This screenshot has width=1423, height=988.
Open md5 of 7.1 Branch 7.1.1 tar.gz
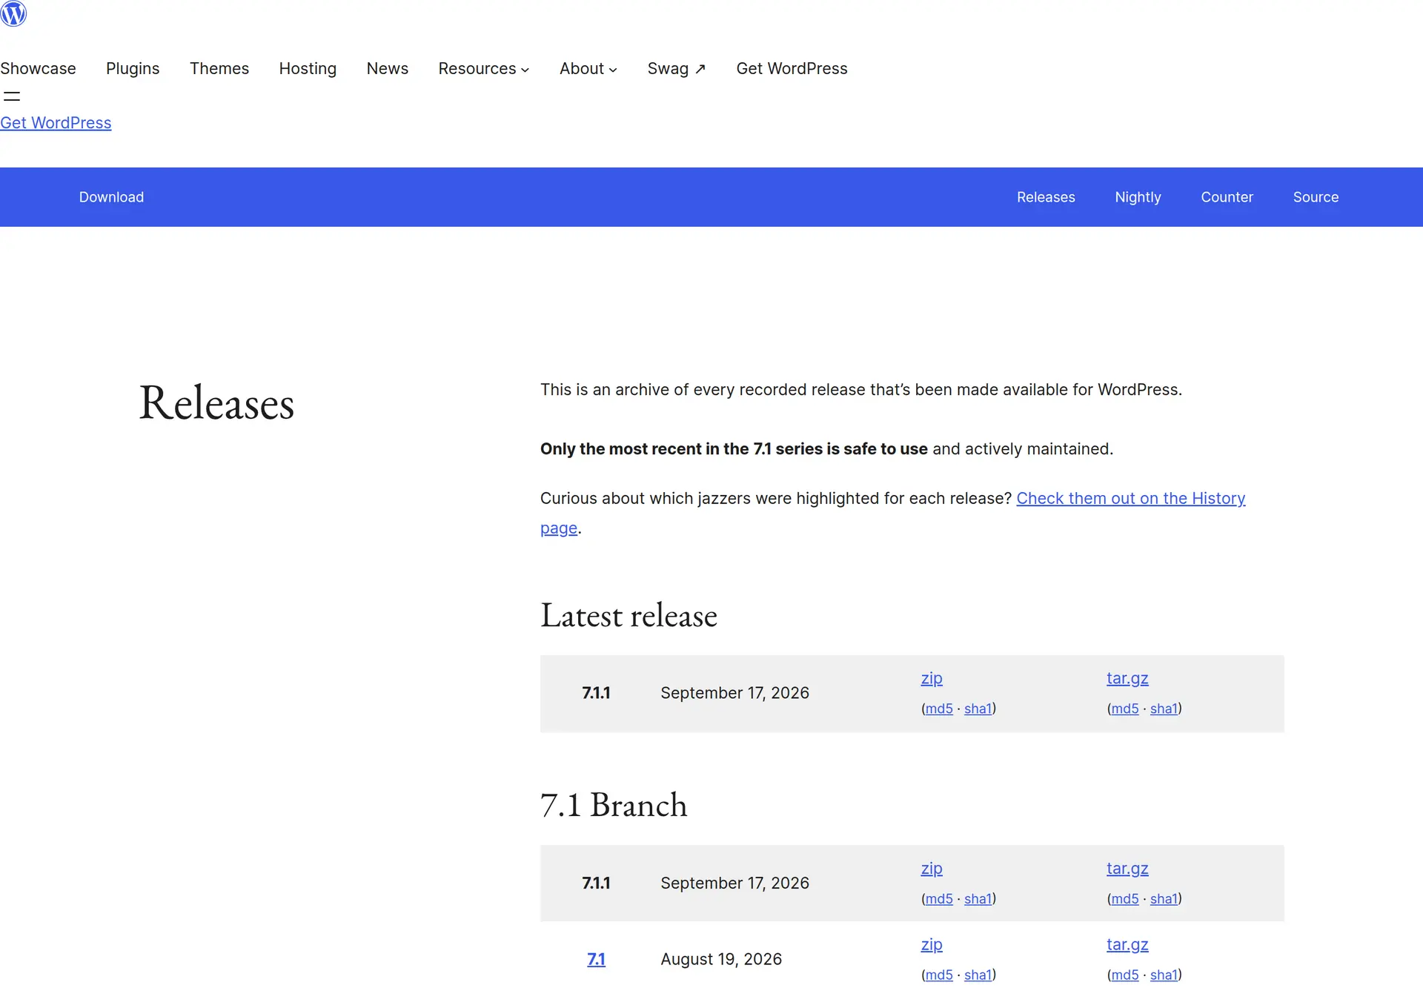tap(1125, 899)
